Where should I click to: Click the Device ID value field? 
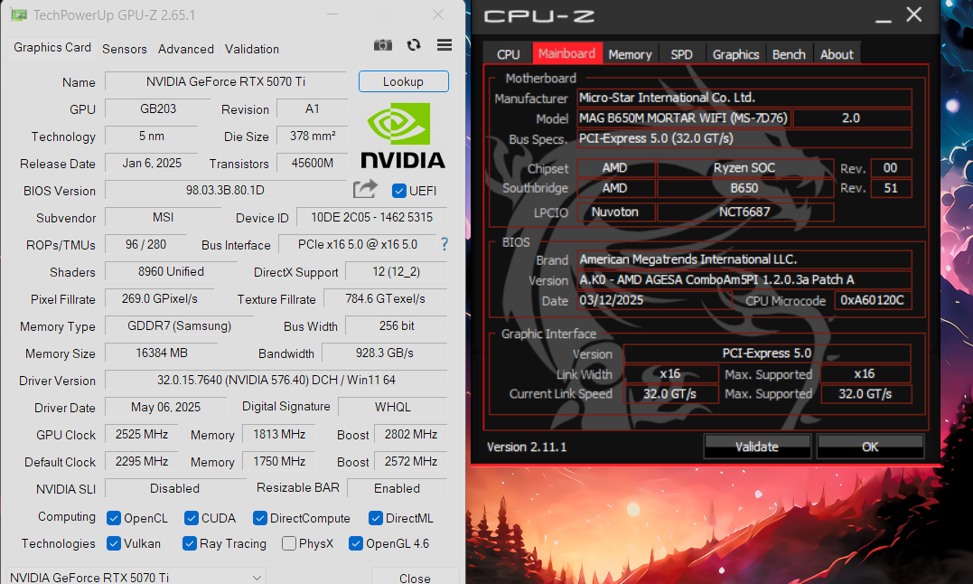point(371,217)
